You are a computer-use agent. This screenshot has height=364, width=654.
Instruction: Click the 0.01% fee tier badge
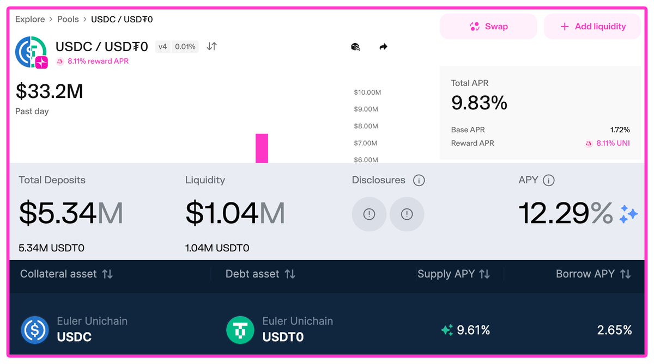(185, 47)
